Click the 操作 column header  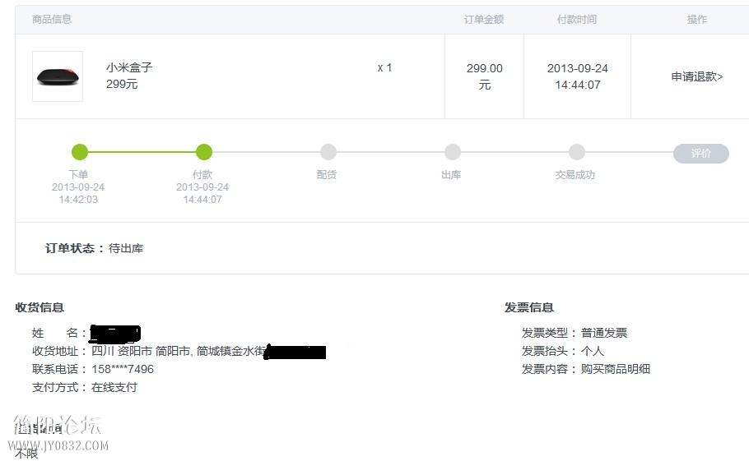coord(697,19)
